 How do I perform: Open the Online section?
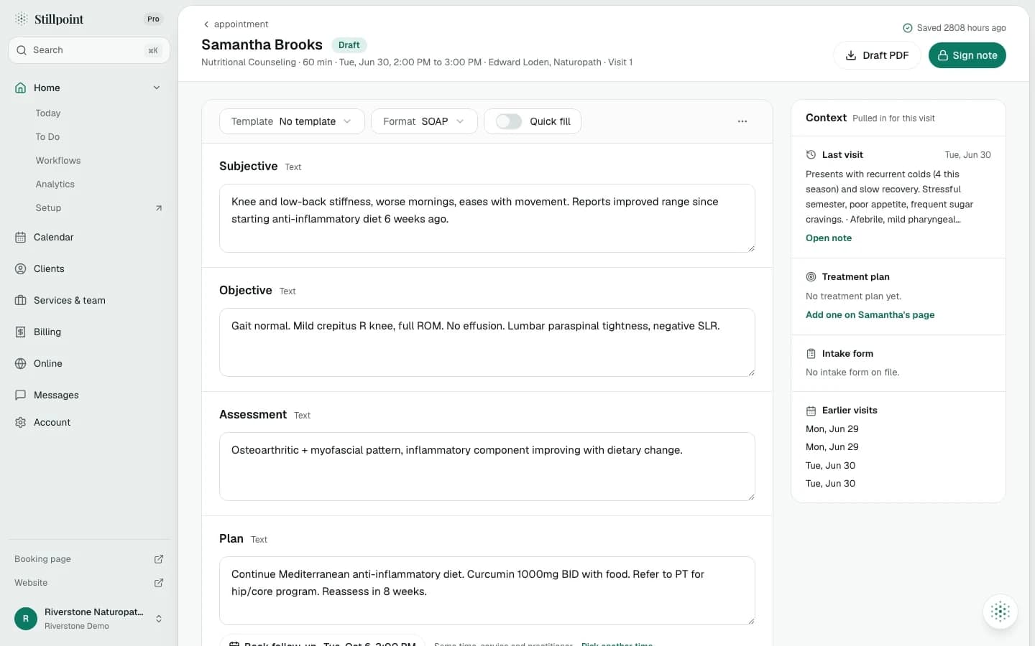coord(89,363)
